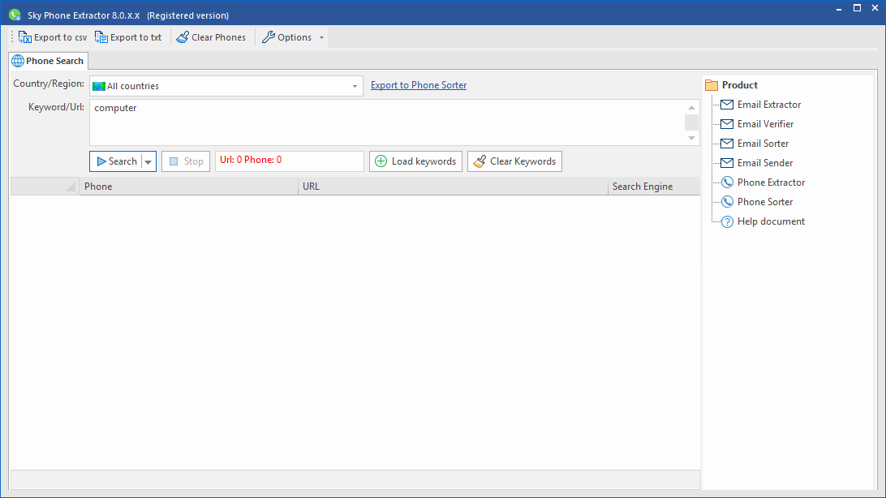Select the Phone Search tab
Image resolution: width=886 pixels, height=498 pixels.
pyautogui.click(x=48, y=61)
